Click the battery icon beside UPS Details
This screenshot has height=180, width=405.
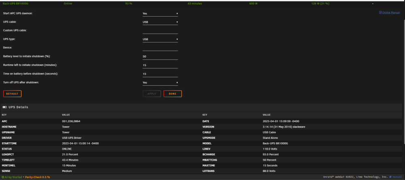pyautogui.click(x=4, y=107)
